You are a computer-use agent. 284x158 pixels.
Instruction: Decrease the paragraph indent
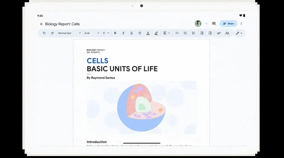[202, 33]
